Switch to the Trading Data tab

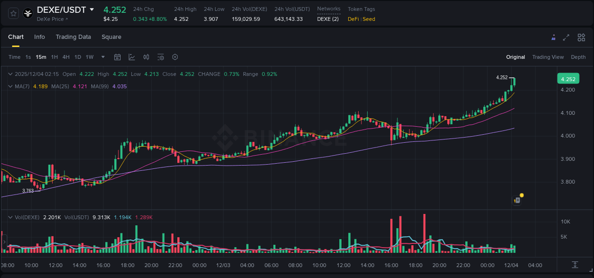[73, 37]
